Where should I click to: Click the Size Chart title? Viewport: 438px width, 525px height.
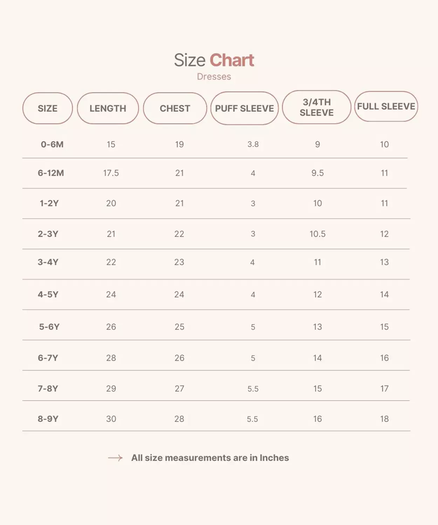pos(214,60)
